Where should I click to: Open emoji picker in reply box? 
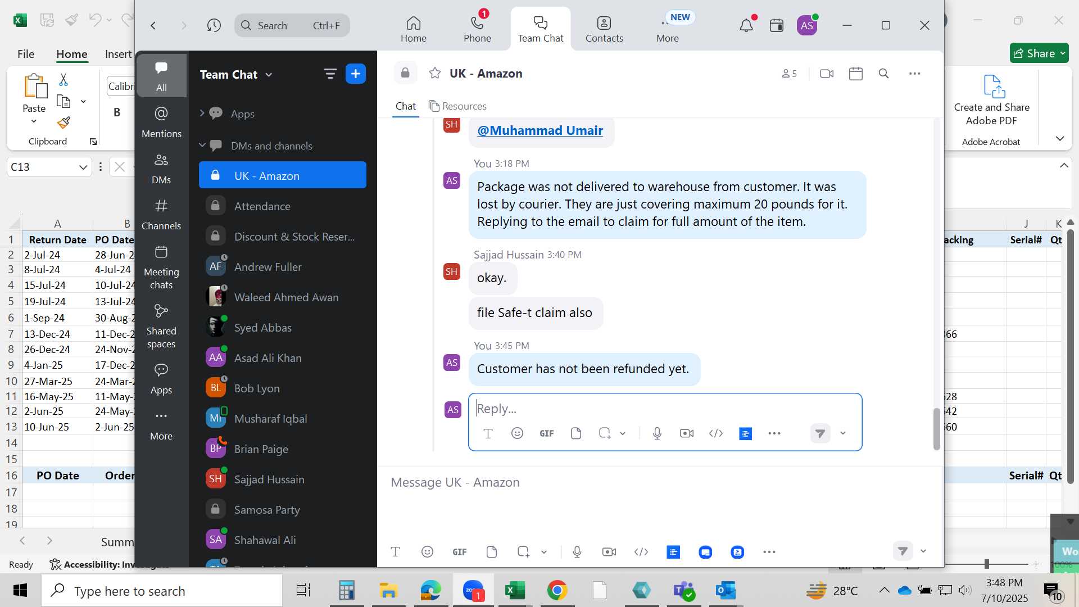[517, 433]
